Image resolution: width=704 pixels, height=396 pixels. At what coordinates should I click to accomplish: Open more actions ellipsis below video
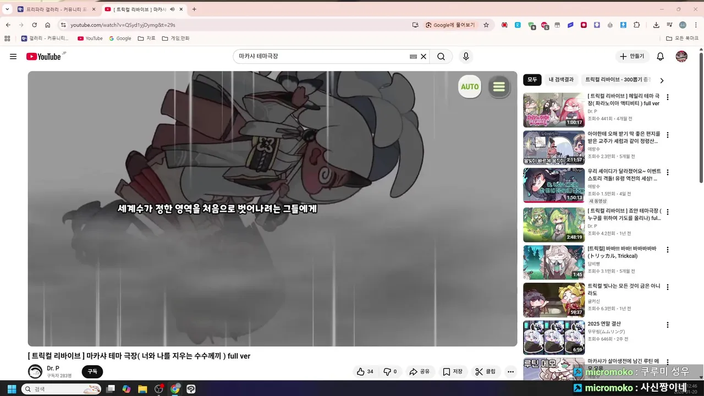click(x=511, y=372)
